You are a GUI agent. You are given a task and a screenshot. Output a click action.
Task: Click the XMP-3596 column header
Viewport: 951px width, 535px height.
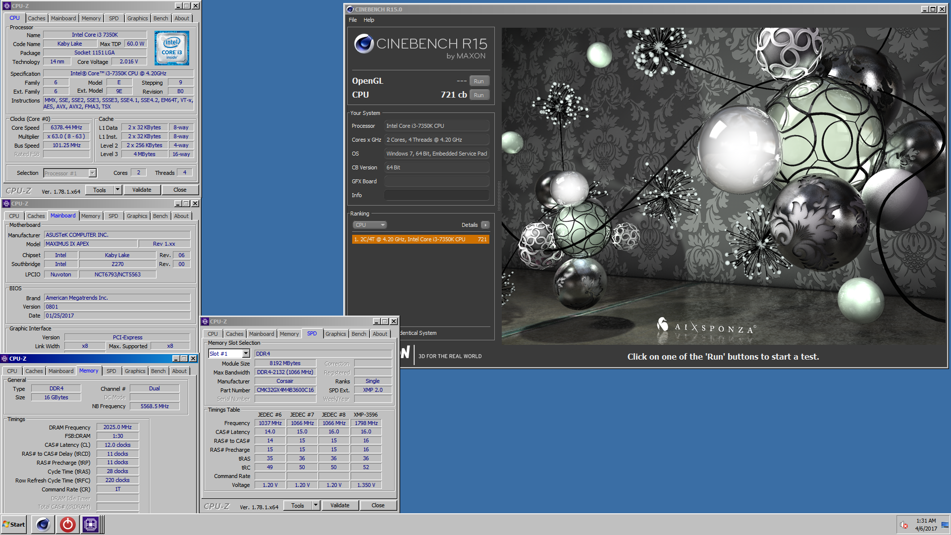point(366,415)
